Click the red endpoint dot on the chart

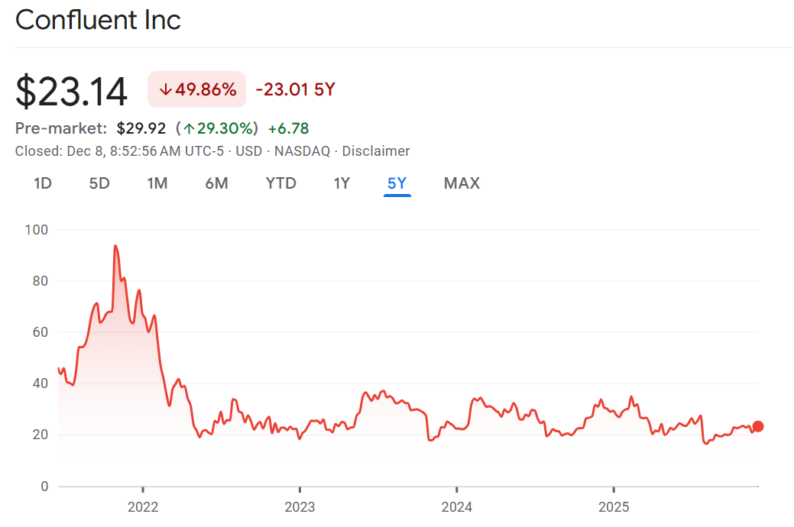757,426
